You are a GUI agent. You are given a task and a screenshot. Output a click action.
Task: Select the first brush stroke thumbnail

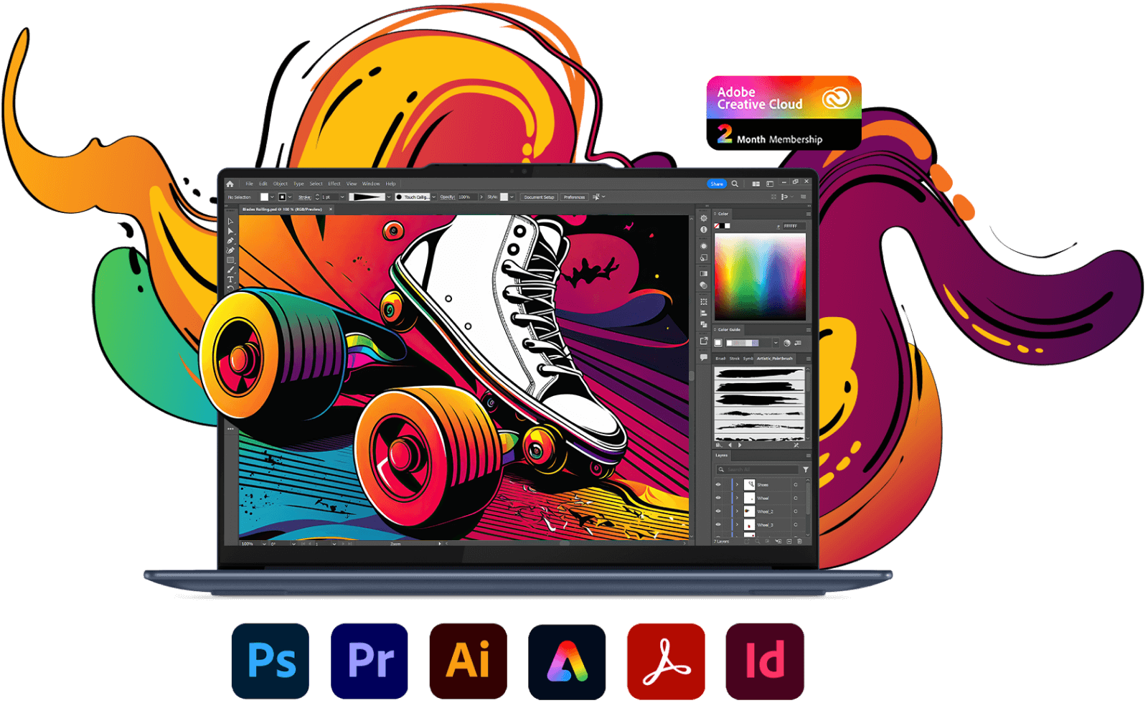pyautogui.click(x=760, y=373)
